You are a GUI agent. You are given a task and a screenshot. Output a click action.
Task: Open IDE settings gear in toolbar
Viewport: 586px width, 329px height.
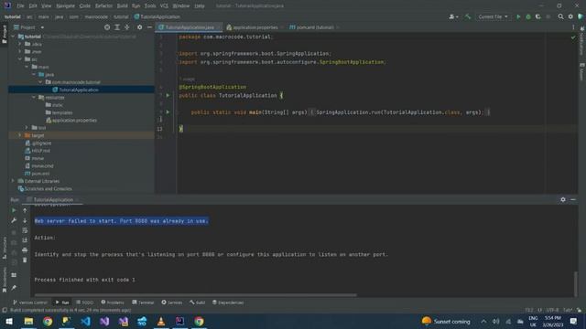point(570,16)
